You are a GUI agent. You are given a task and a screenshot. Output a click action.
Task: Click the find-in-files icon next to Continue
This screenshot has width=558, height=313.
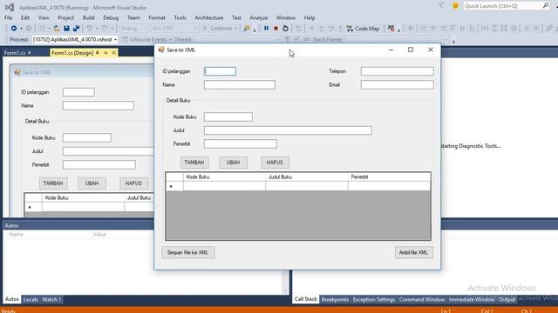247,29
